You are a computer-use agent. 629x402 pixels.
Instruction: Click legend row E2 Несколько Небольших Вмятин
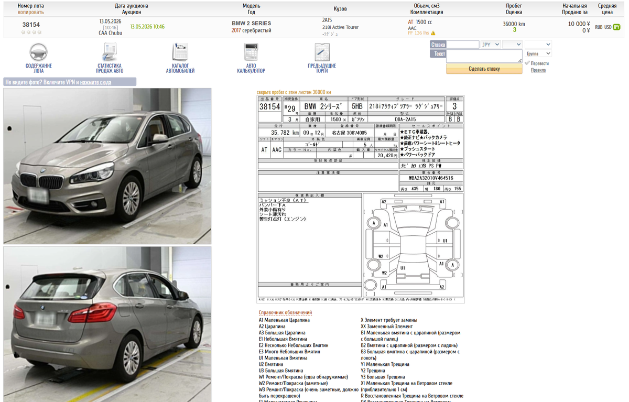[x=294, y=345]
